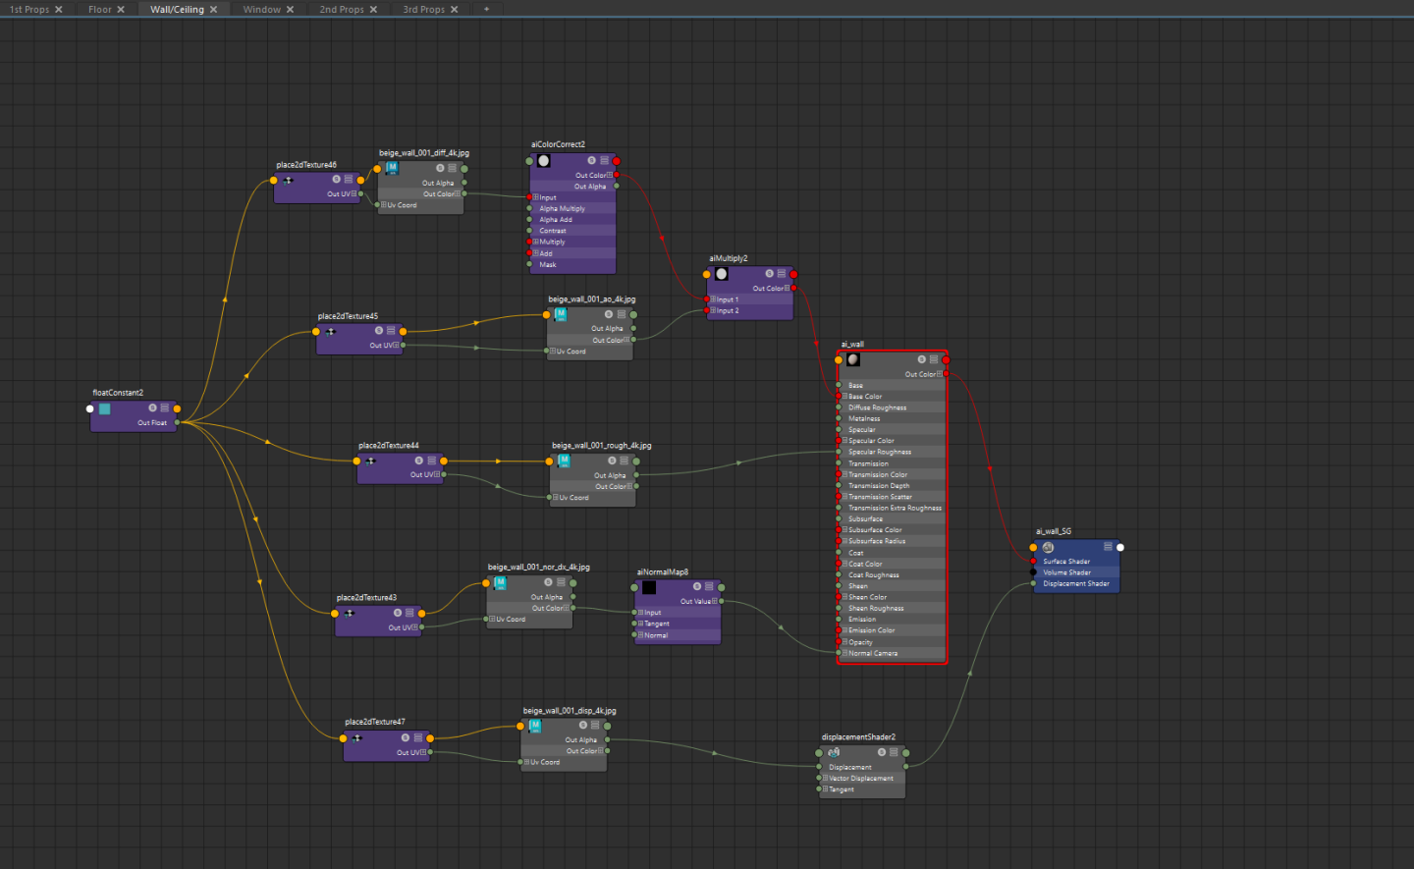Toggle solo on floatConstant2 node
This screenshot has width=1414, height=869.
[x=152, y=407]
